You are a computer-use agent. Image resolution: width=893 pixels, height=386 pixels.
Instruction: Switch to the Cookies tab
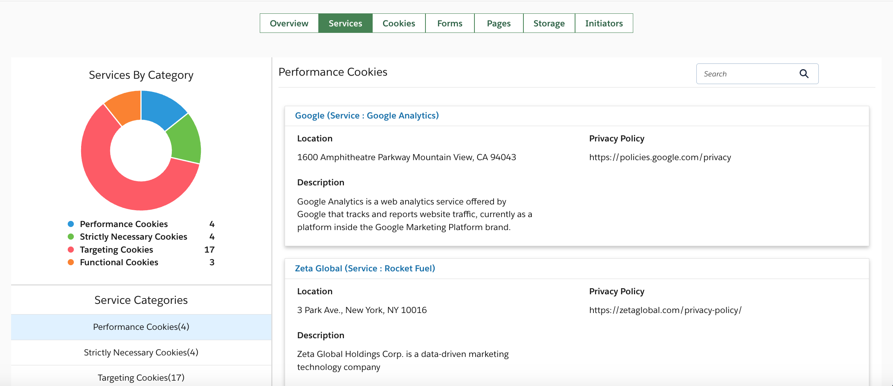click(x=399, y=23)
